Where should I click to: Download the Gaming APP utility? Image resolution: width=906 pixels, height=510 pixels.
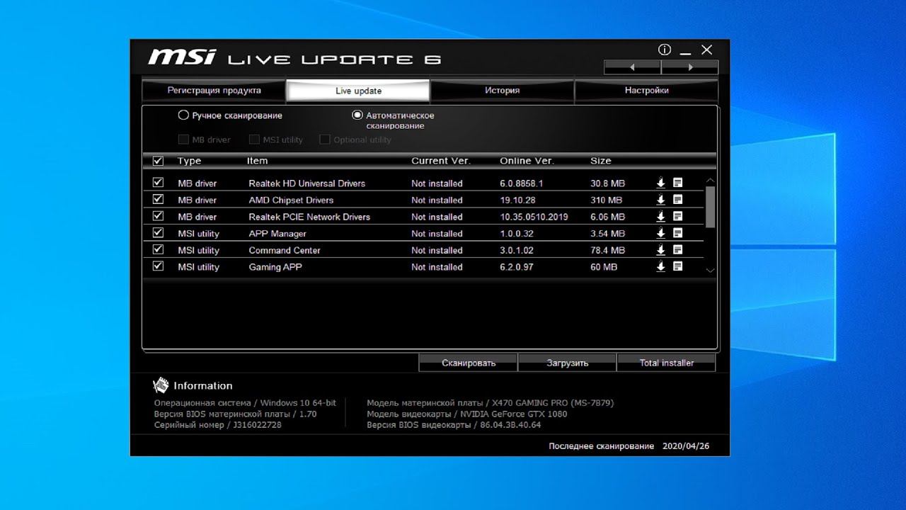[660, 267]
